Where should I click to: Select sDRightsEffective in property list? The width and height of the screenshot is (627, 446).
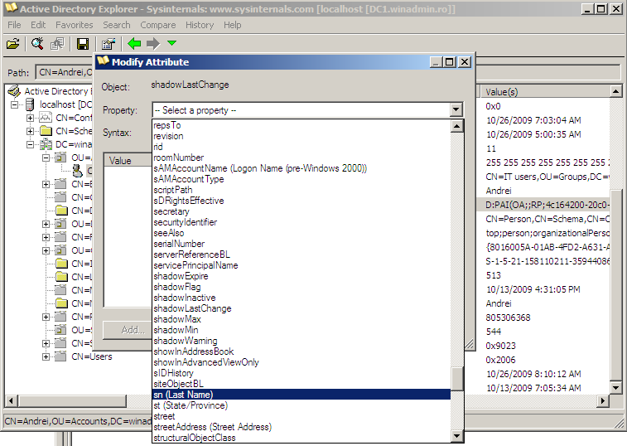pos(301,201)
